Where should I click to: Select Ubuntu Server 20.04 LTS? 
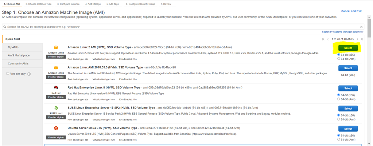tap(348, 129)
